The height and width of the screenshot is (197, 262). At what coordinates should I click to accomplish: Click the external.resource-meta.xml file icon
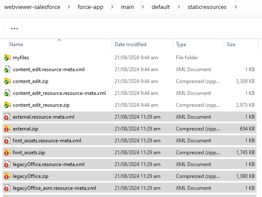pyautogui.click(x=7, y=117)
